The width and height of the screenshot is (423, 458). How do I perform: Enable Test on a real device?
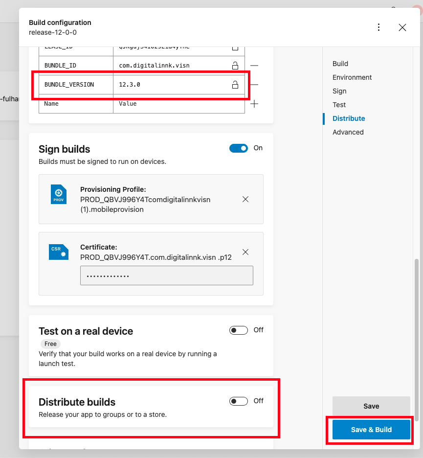239,330
